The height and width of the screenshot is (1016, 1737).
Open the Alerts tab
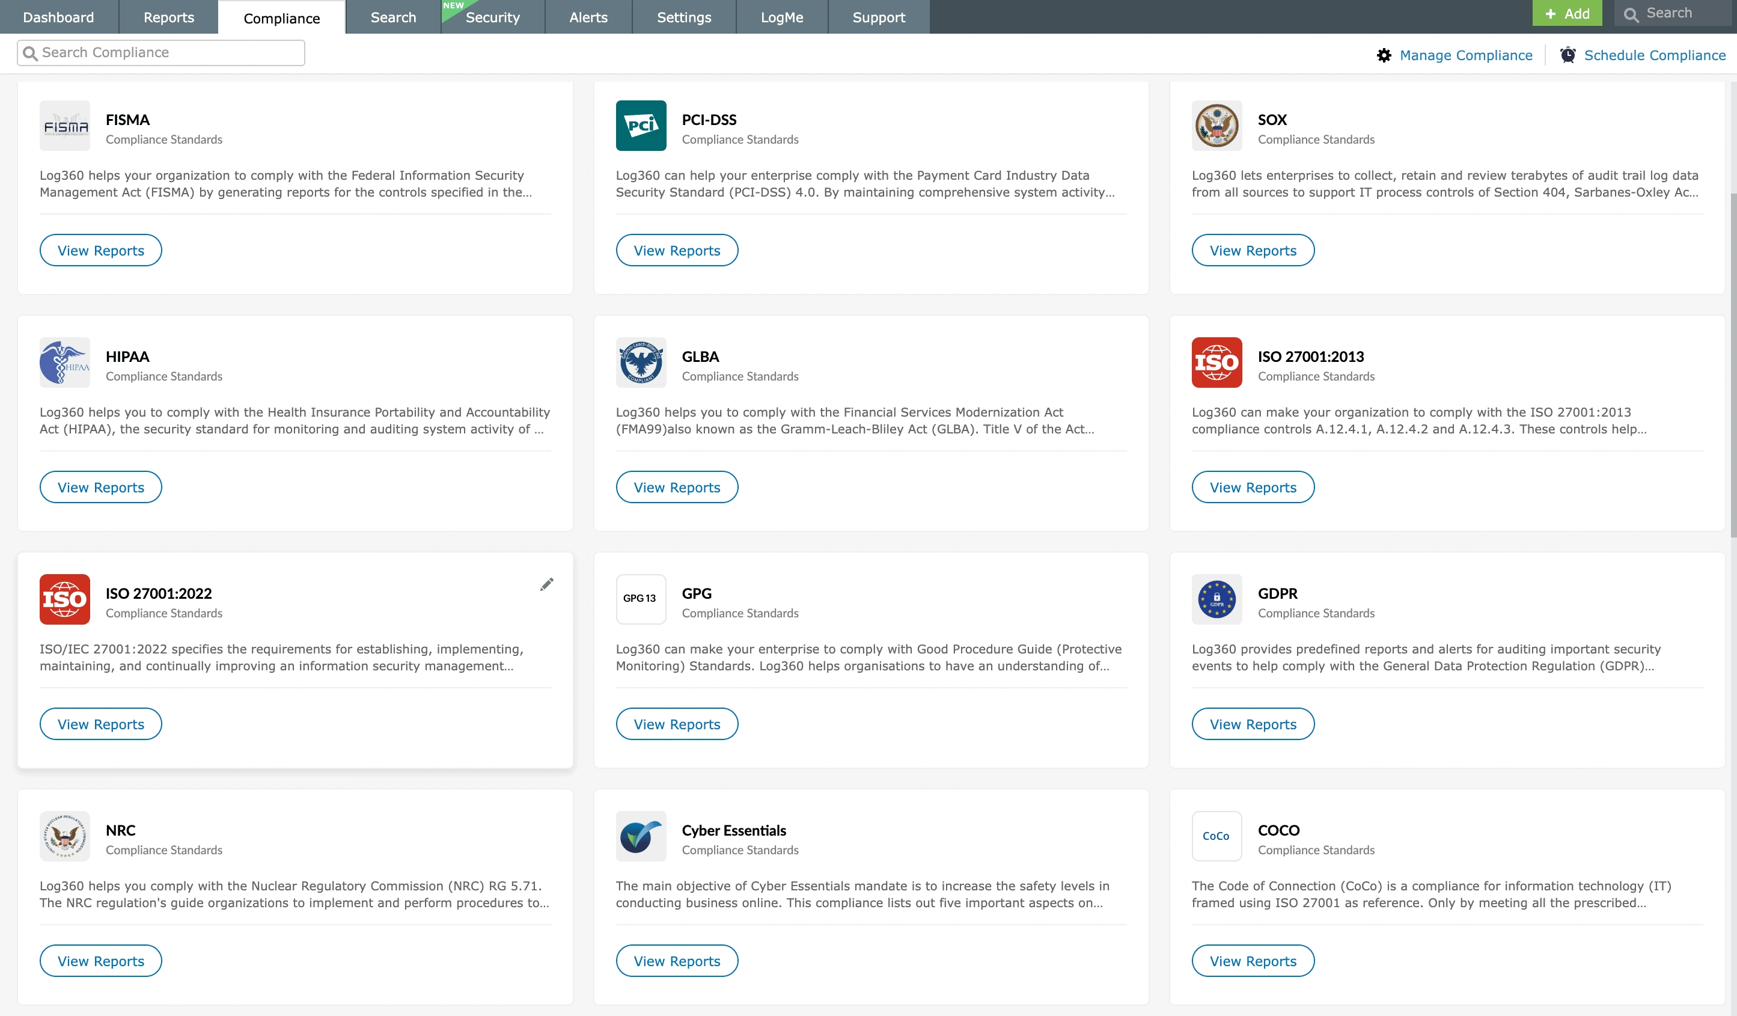pyautogui.click(x=588, y=17)
